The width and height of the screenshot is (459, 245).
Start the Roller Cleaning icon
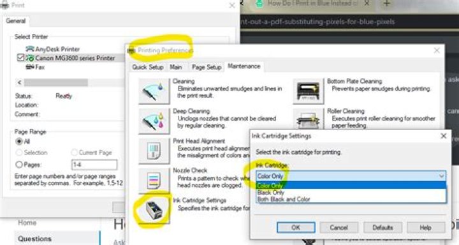click(x=309, y=119)
